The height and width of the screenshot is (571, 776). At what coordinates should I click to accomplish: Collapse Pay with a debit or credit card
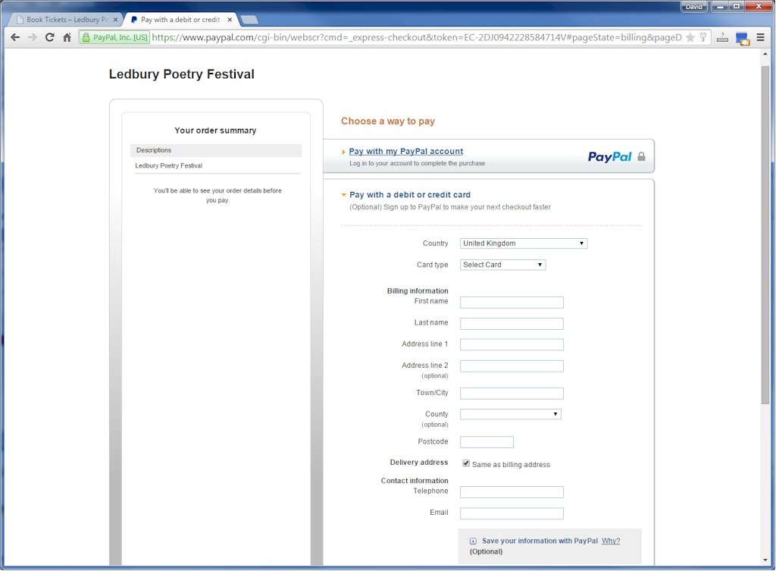click(x=344, y=195)
